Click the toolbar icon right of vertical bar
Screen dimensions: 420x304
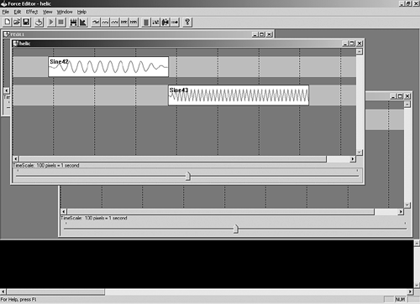coord(155,22)
